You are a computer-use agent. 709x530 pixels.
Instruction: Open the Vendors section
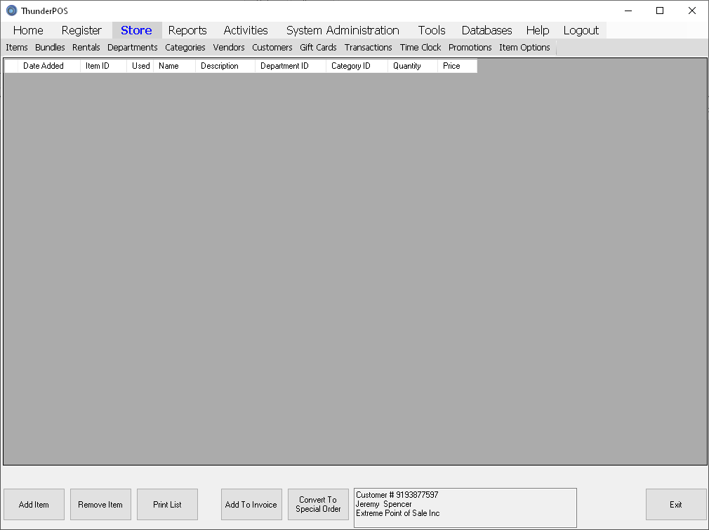pos(229,48)
